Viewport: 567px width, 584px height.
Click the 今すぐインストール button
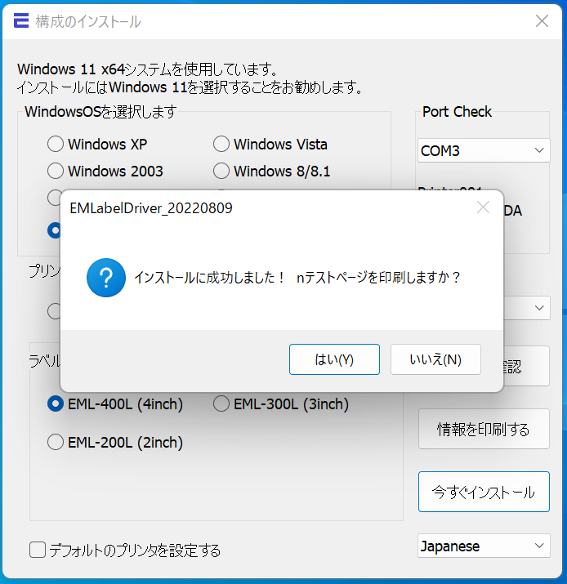point(484,492)
